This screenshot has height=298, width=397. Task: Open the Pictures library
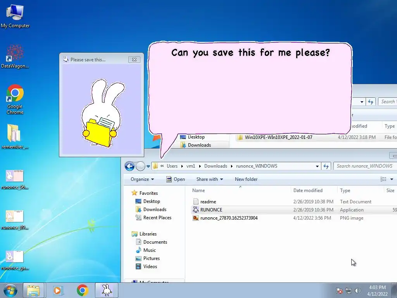(x=152, y=258)
